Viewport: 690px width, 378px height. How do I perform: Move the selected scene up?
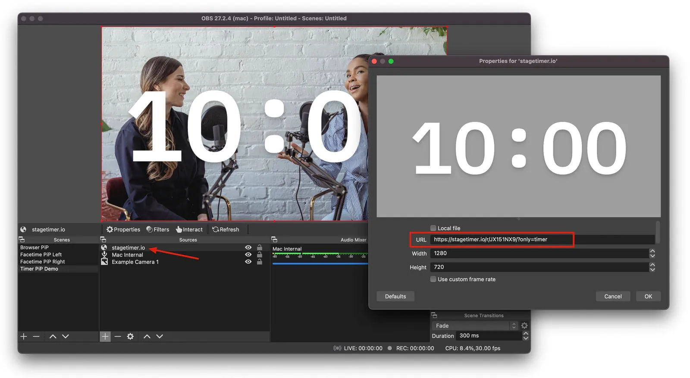click(53, 336)
